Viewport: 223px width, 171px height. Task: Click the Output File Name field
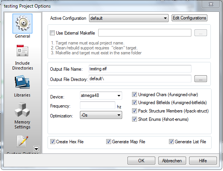[140, 69]
